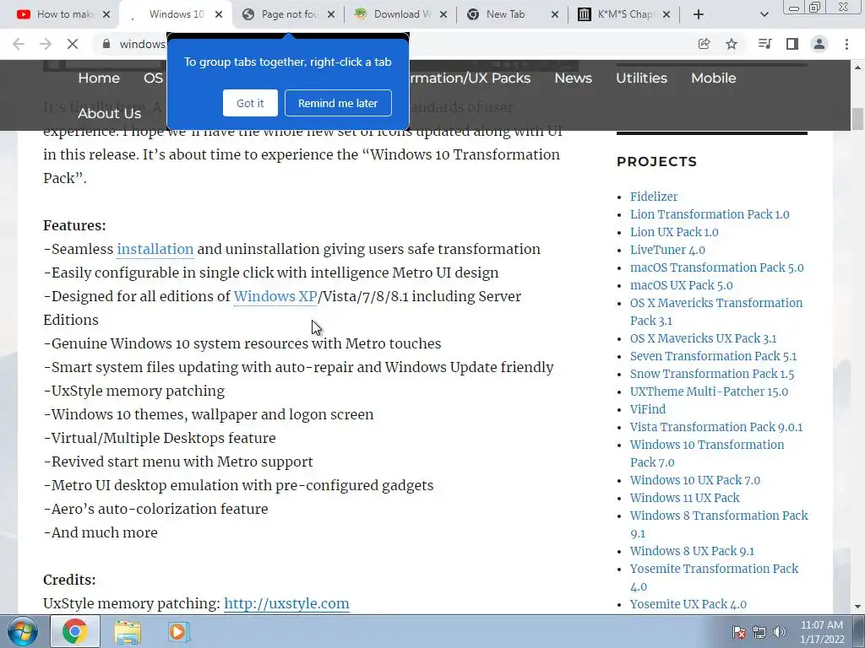Open the Transformation/UX Packs menu
Image resolution: width=865 pixels, height=648 pixels.
(x=470, y=78)
